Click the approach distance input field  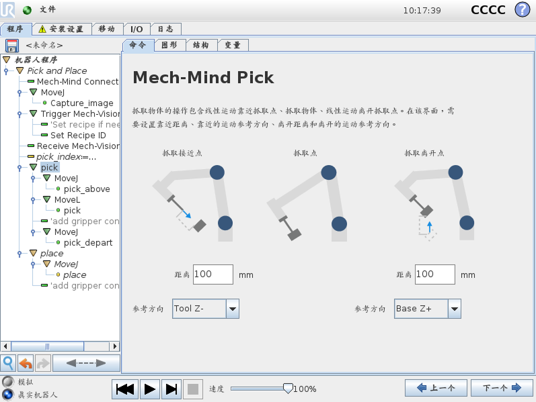pyautogui.click(x=213, y=274)
